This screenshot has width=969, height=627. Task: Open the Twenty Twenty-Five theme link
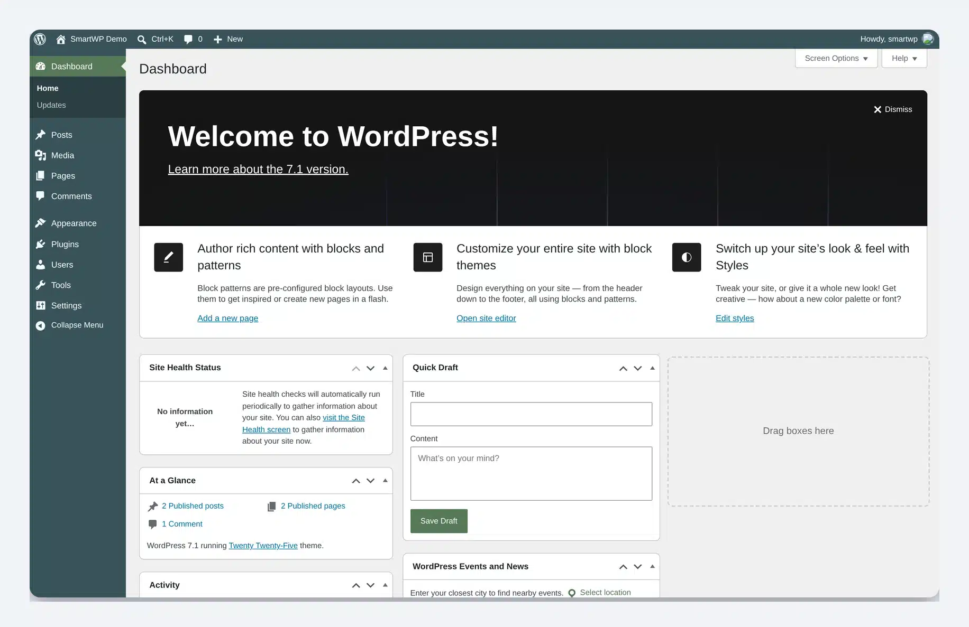tap(263, 546)
